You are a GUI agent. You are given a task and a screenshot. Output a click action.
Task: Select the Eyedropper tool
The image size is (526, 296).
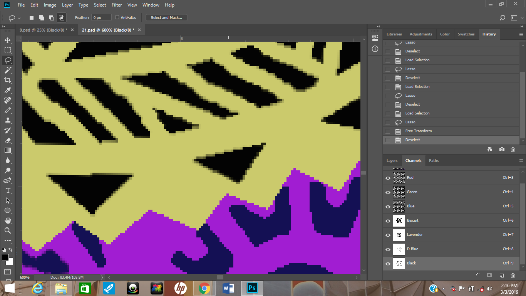pyautogui.click(x=8, y=90)
